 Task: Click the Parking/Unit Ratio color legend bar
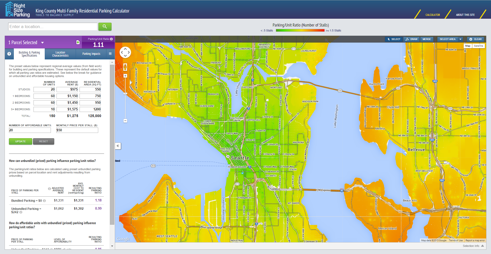coord(300,30)
